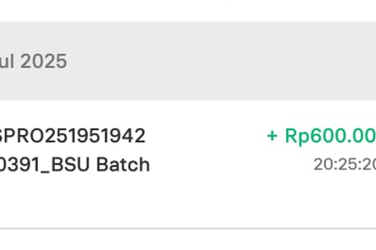Click the white area above the date header
Screen dimensions: 376x250
[x=188, y=11]
